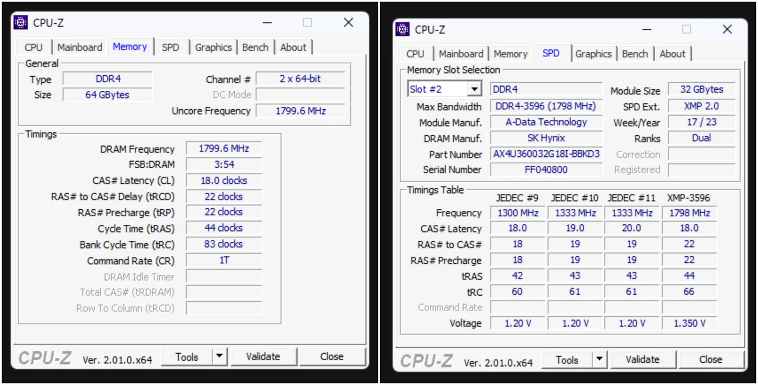Screen dimensions: 758x385
Task: Click the SK Hynix DRAM manufacturer value
Action: coord(546,138)
